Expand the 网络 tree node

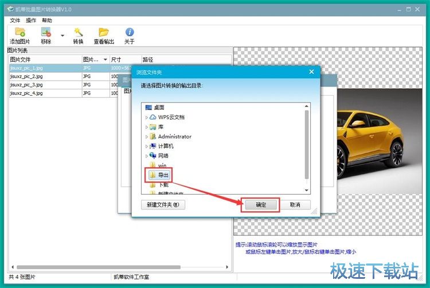tap(146, 156)
